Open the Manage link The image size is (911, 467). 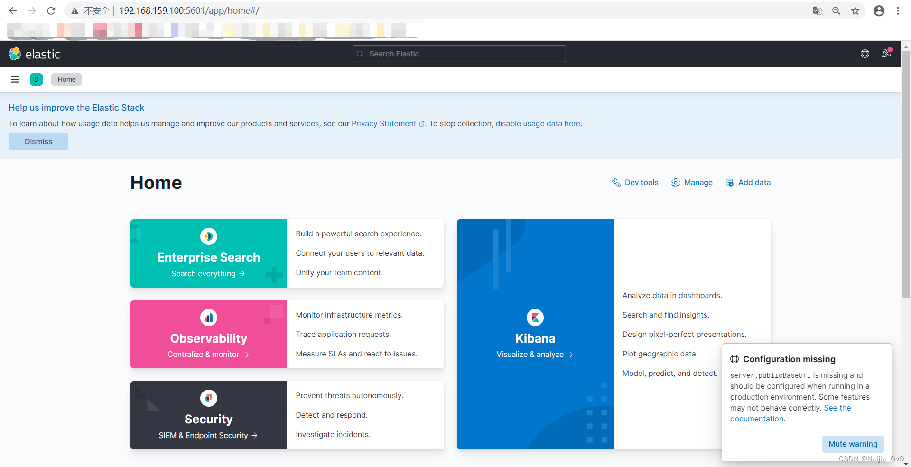[698, 182]
